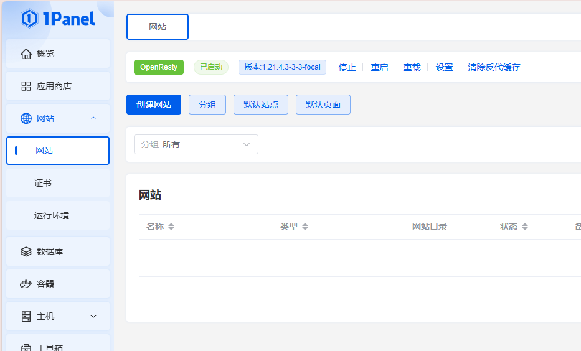The width and height of the screenshot is (581, 351).
Task: Click the 网站 globe icon in sidebar
Action: 26,118
